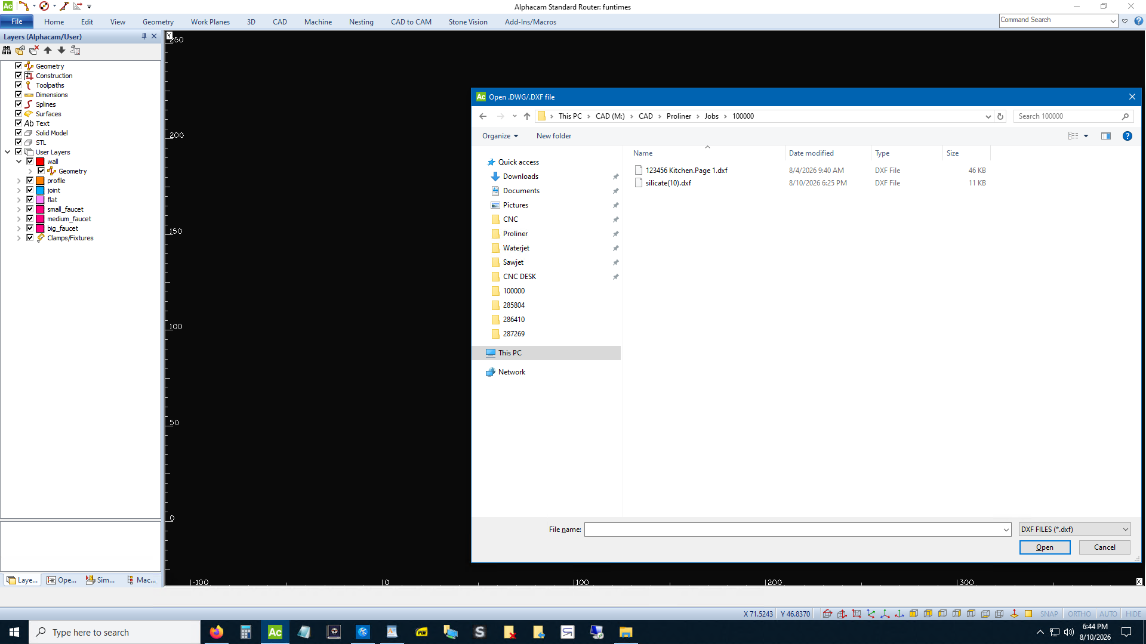This screenshot has width=1146, height=644.
Task: Click the Cancel button
Action: pyautogui.click(x=1104, y=547)
